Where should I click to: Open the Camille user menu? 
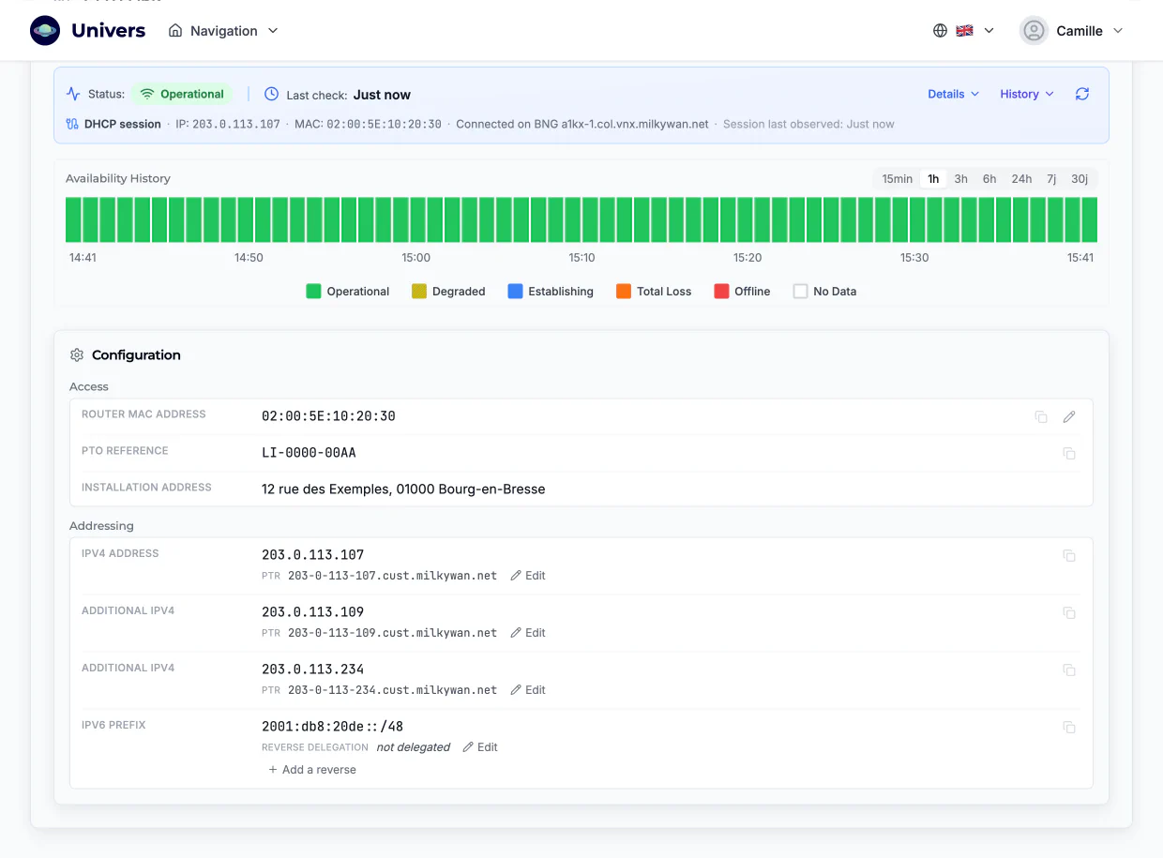pos(1072,31)
